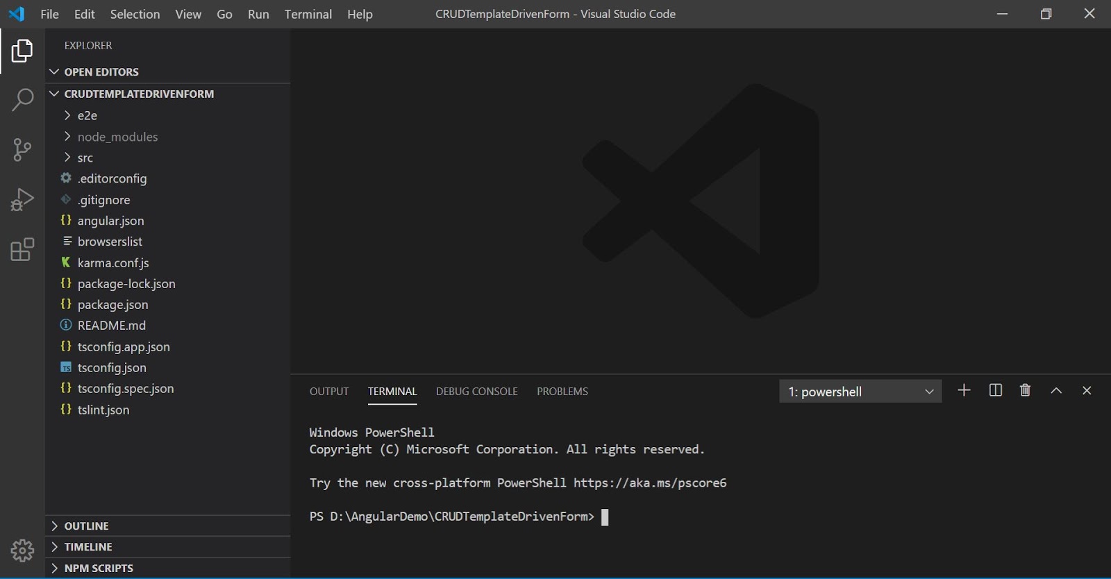
Task: Open the Manage gear in activity bar
Action: coord(22,551)
